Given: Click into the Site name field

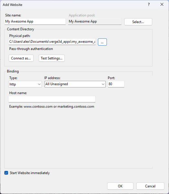Looking at the screenshot, I should click(x=35, y=22).
